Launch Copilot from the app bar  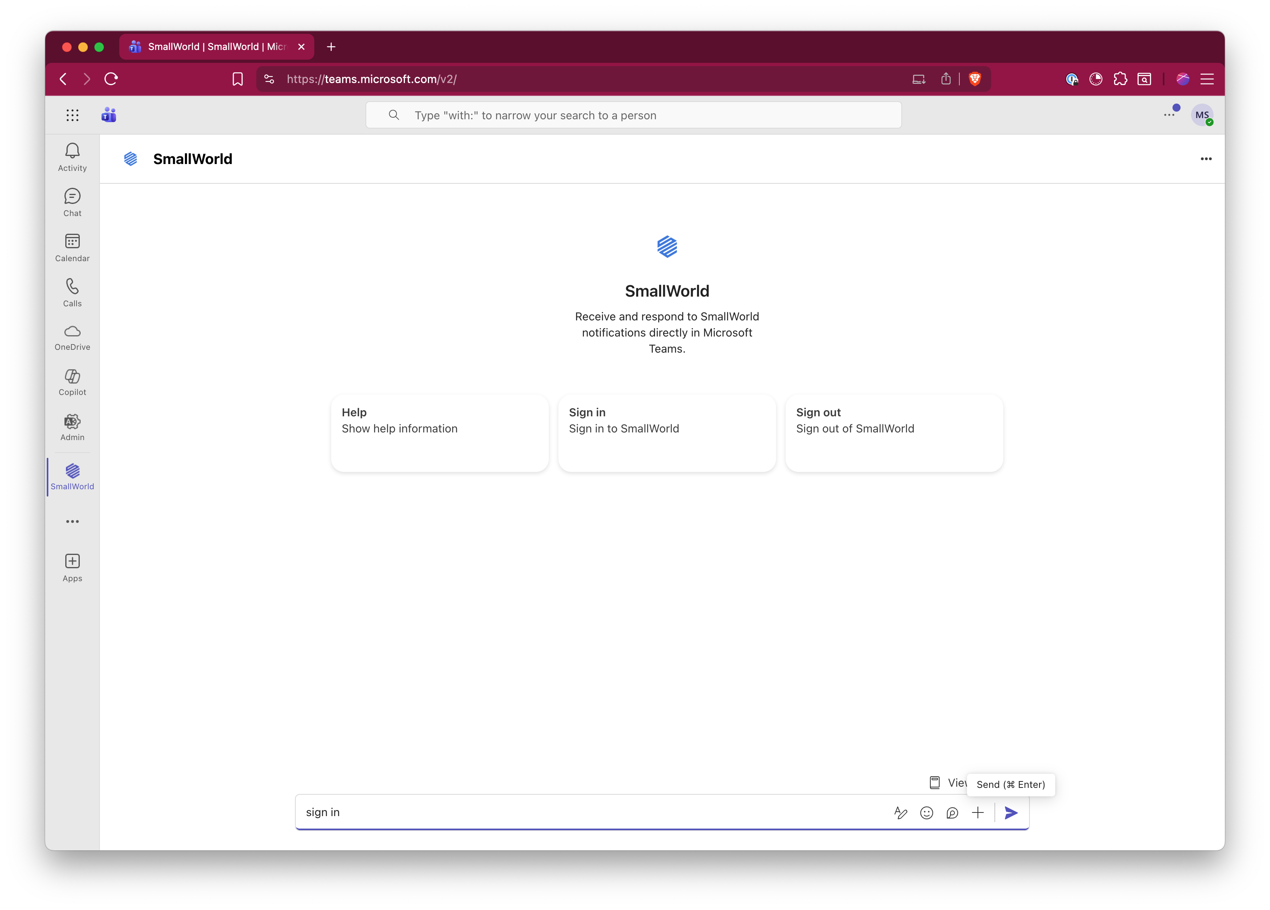(72, 382)
